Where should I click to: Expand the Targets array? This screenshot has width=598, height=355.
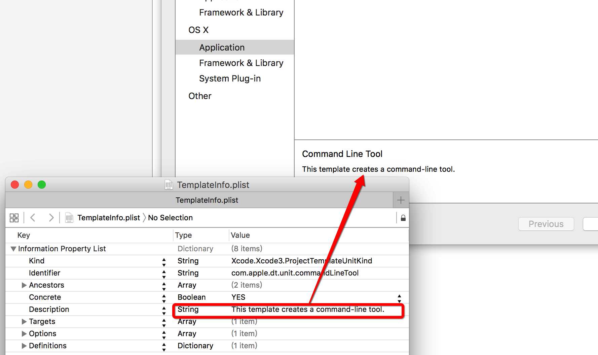pos(24,322)
